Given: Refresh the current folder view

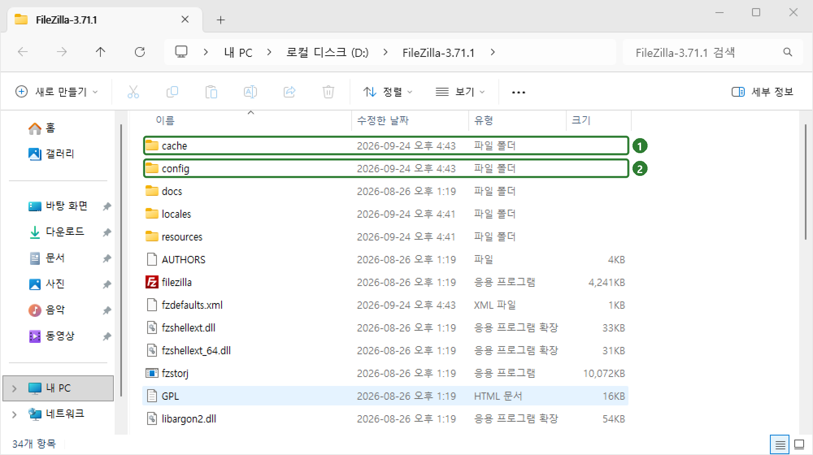Looking at the screenshot, I should click(140, 52).
